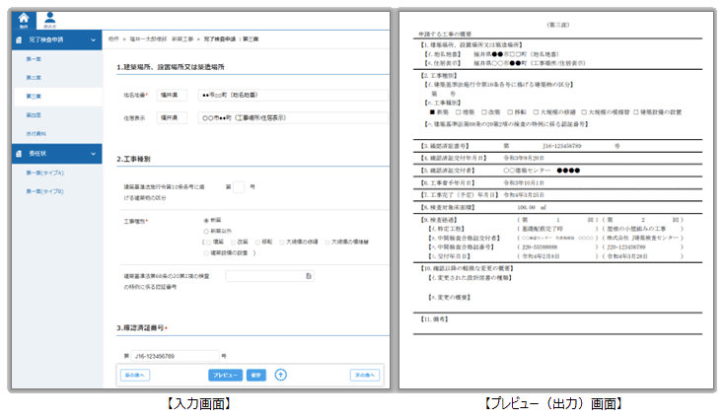This screenshot has width=724, height=420.
Task: Select the 新築 radio button
Action: 205,220
